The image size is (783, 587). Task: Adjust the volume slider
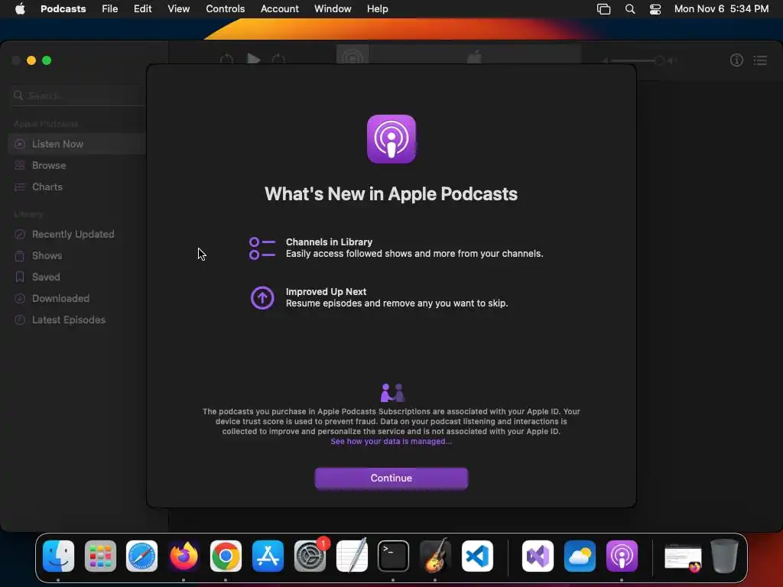click(x=638, y=60)
